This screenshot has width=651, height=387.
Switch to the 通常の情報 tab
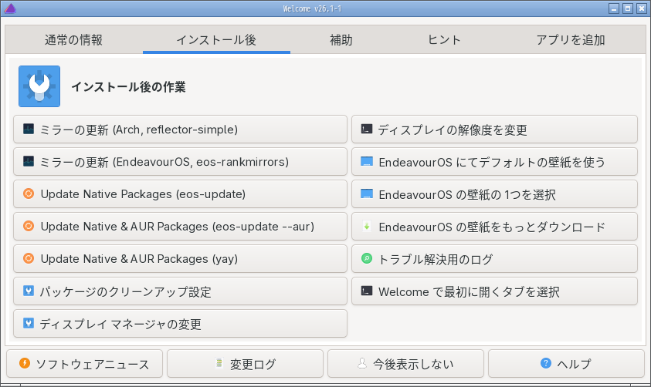(x=73, y=40)
